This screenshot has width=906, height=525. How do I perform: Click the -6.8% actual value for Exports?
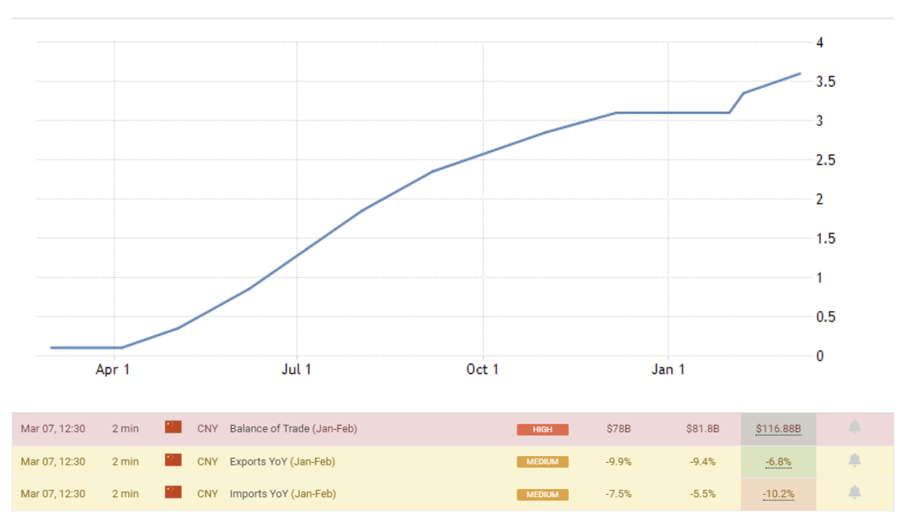pyautogui.click(x=778, y=462)
